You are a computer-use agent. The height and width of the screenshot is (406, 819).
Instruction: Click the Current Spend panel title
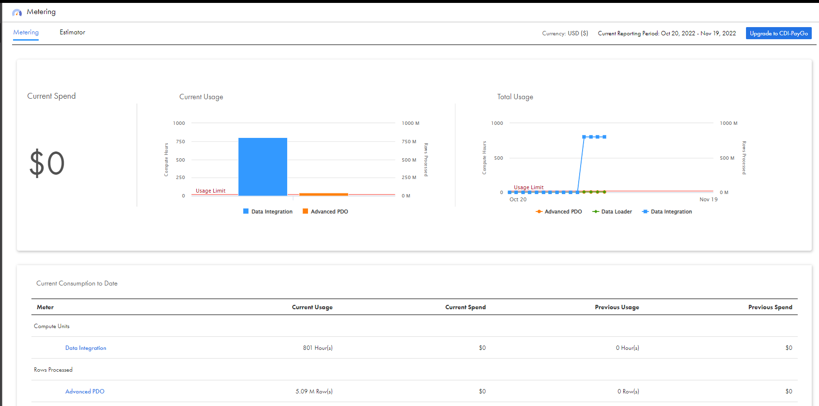(x=51, y=96)
